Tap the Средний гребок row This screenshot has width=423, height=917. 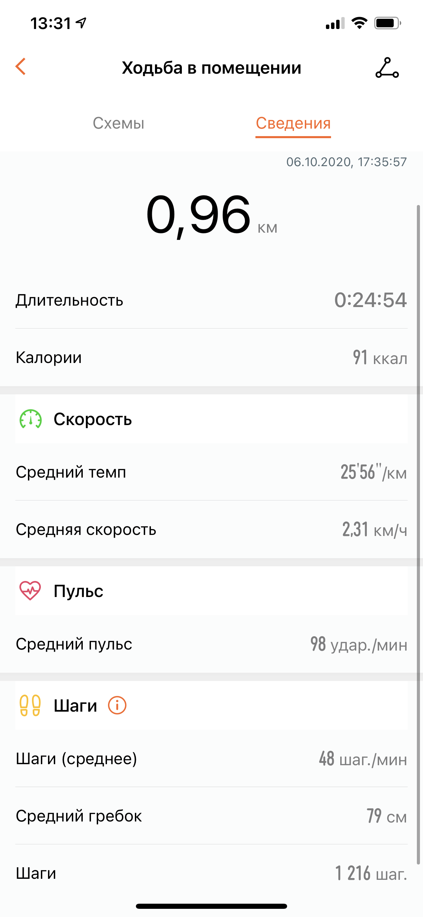211,816
